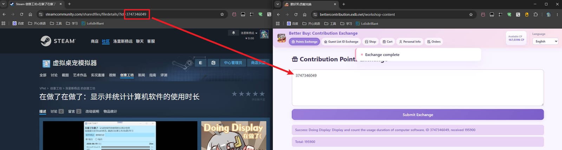The width and height of the screenshot is (562, 150).
Task: Expand the Language dropdown set to English
Action: tap(545, 41)
